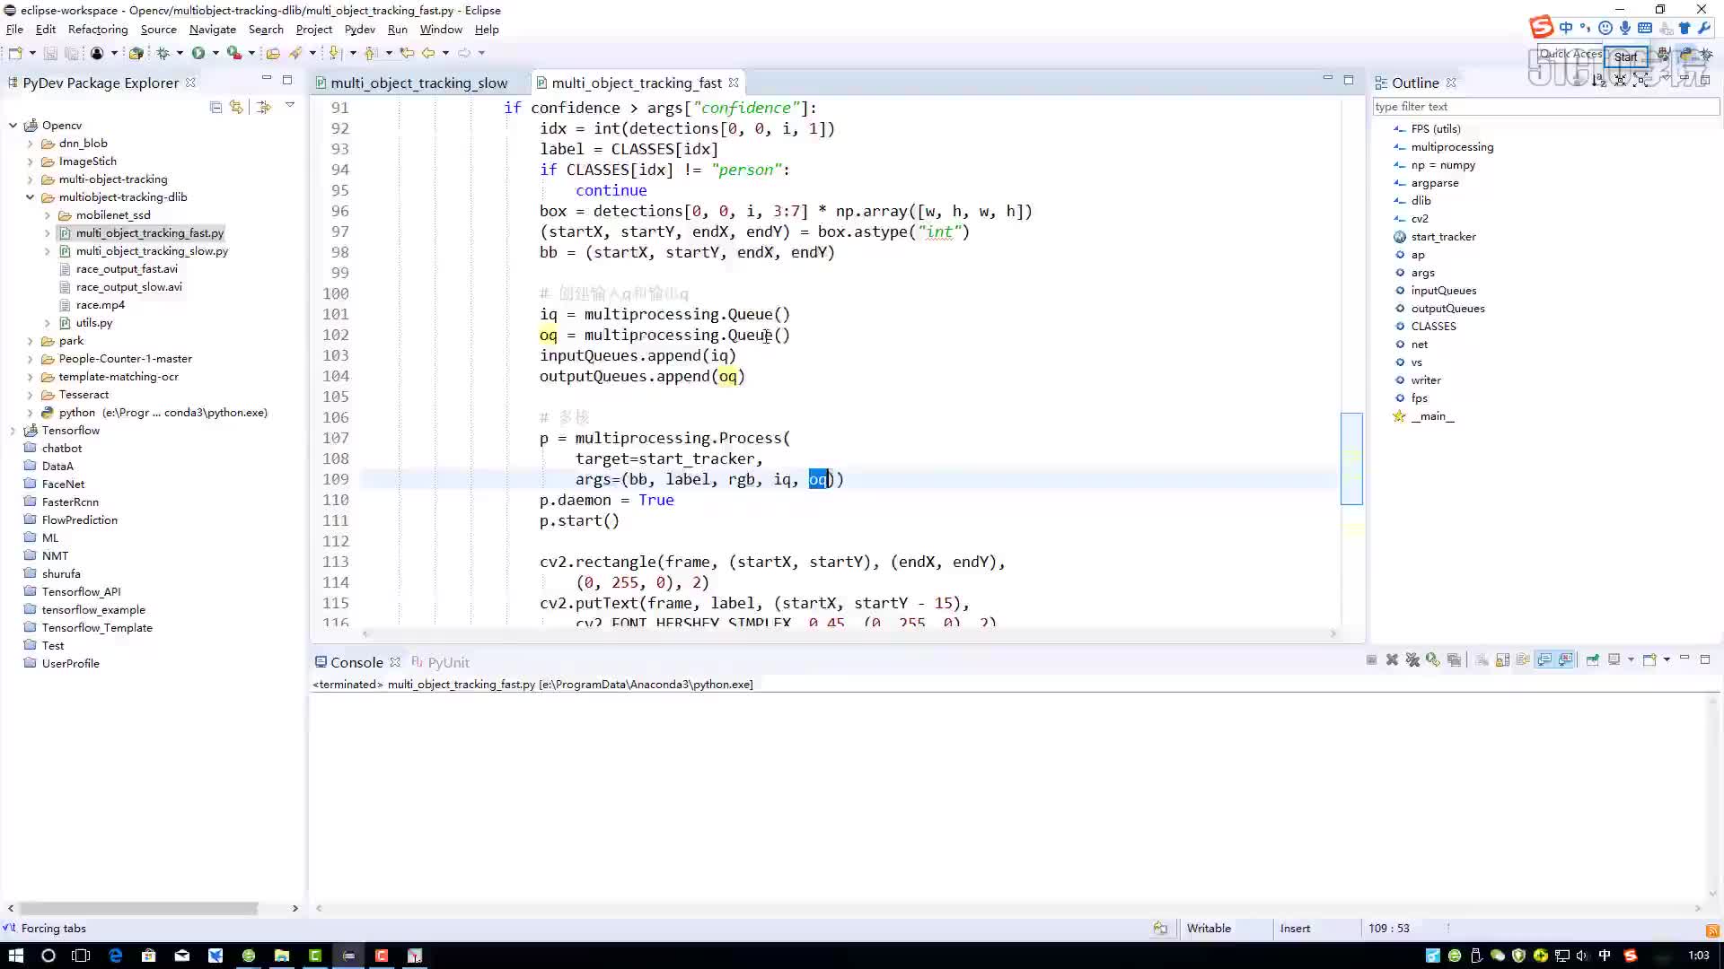Select inputQueues in Outline
1724x969 pixels.
click(x=1443, y=291)
